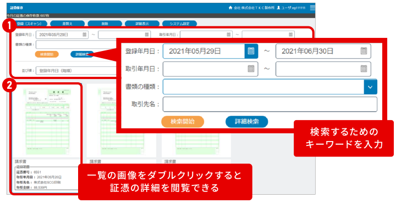Viewport: 396px width, 203px height.
Task: Click the enlarged 取引年月日 end date field
Action: 323,69
